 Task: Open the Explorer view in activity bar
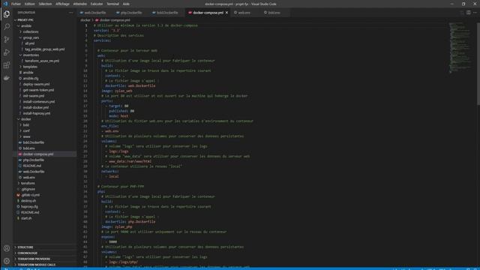(7, 14)
